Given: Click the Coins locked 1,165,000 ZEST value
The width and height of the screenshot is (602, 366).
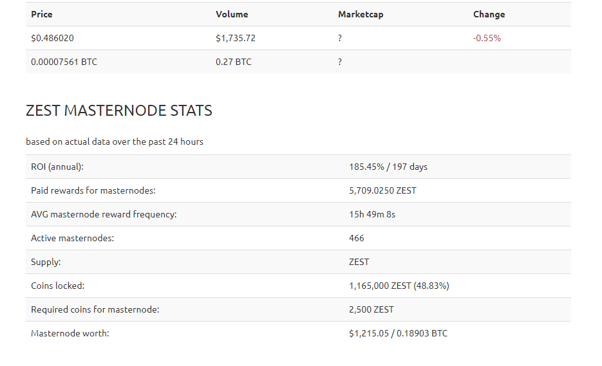Looking at the screenshot, I should pyautogui.click(x=399, y=286).
